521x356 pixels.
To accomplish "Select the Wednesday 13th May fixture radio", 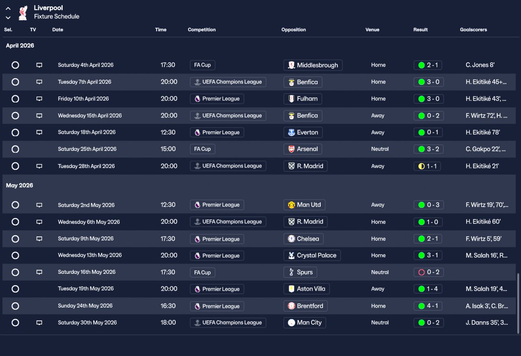I will point(15,256).
